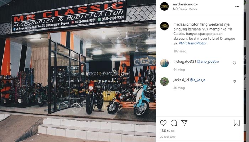Open mrclassicmotor profile picture in header
The image size is (249, 142).
pos(164,6)
